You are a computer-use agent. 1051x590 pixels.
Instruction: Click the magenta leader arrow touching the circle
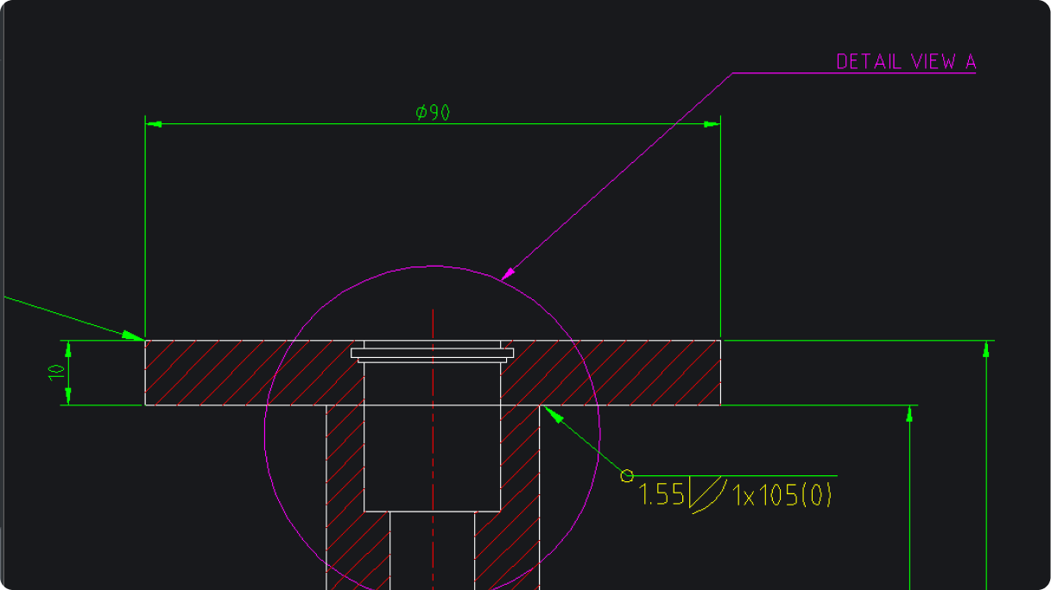510,274
